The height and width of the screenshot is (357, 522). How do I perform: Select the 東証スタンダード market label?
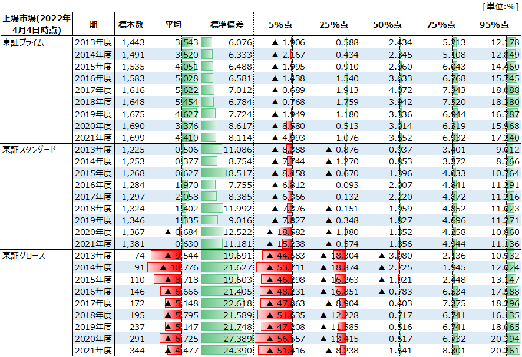[x=29, y=149]
